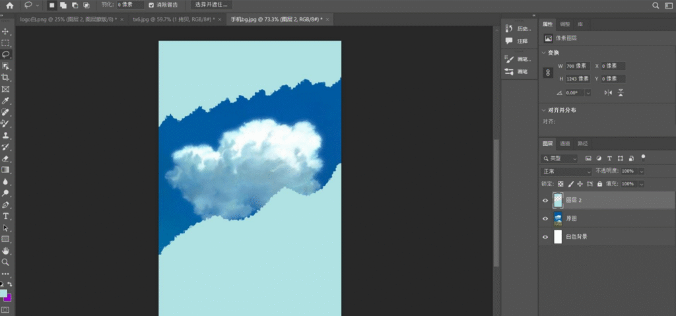The height and width of the screenshot is (316, 676).
Task: Go to the Home screen
Action: [9, 5]
